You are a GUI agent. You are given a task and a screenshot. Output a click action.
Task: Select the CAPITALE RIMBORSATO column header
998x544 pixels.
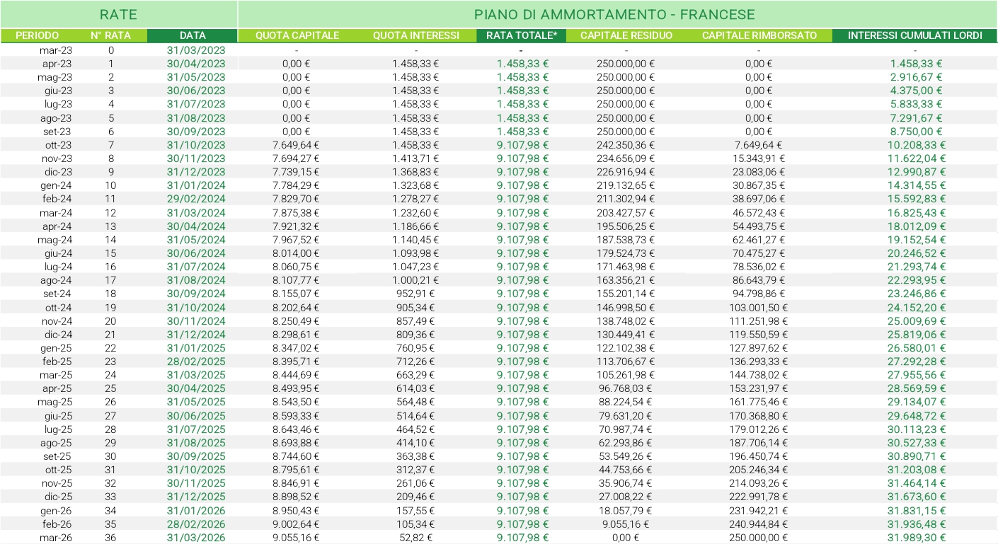coord(759,35)
